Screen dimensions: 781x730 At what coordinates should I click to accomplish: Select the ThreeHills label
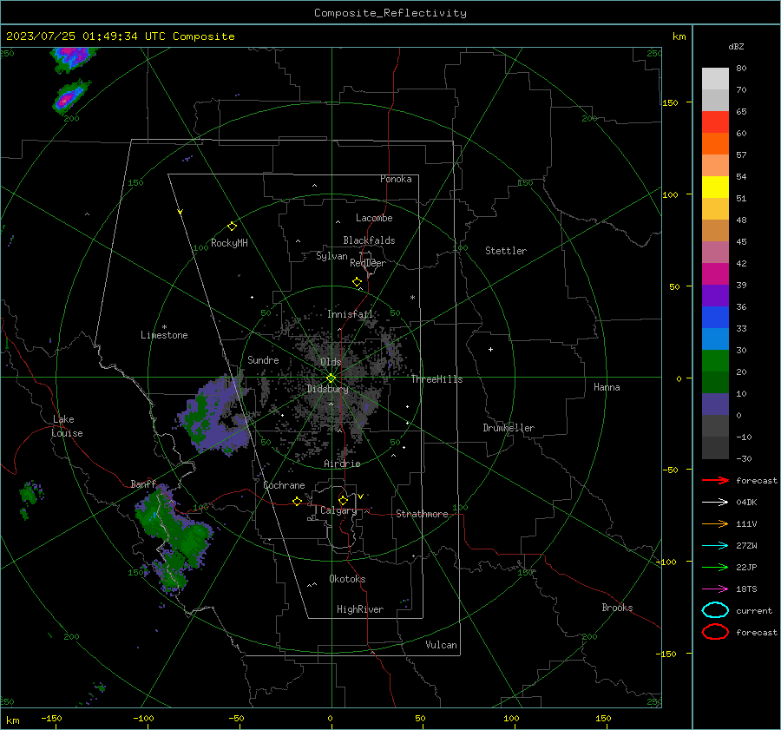click(436, 379)
